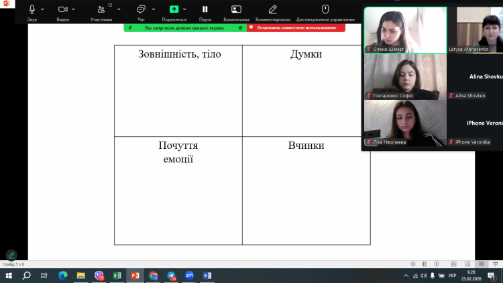
Task: Mute microphone with the Звук icon
Action: tap(32, 9)
